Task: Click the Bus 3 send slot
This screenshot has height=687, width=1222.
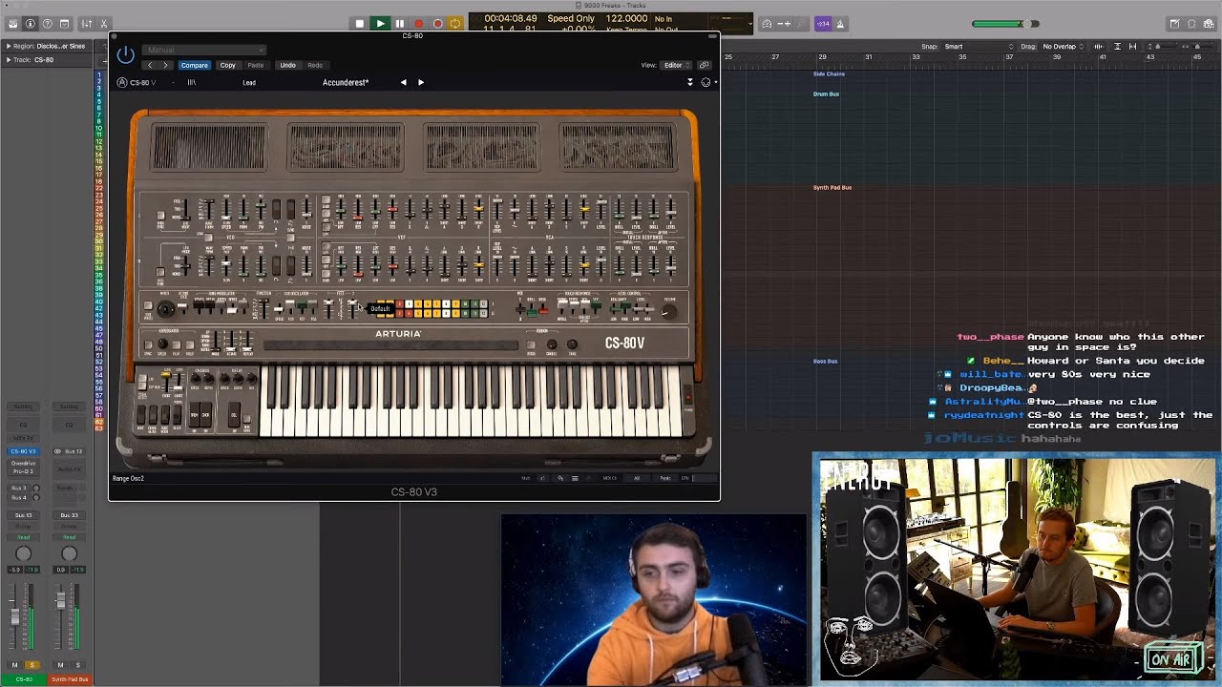Action: pyautogui.click(x=19, y=488)
